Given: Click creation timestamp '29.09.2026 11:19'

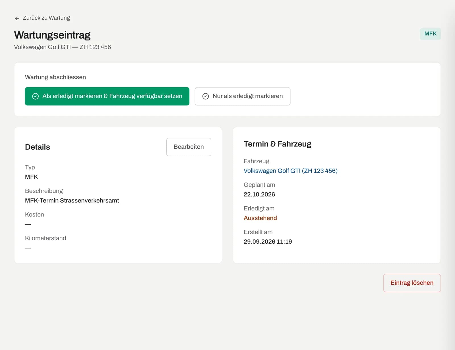Looking at the screenshot, I should tap(268, 241).
